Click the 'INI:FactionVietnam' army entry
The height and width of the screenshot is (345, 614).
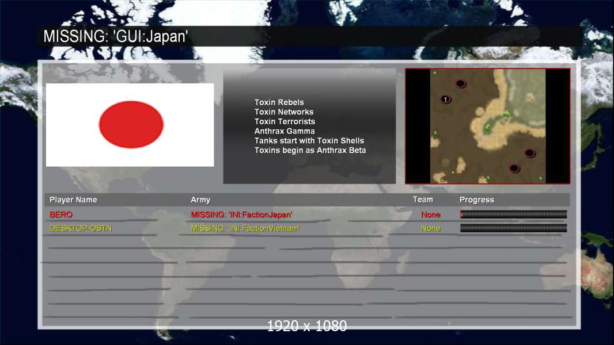pos(245,228)
